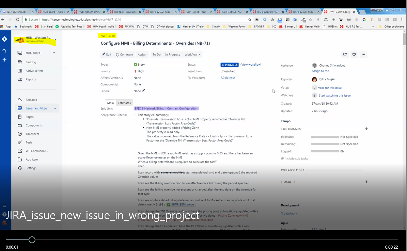Switch to R4 epics Issue navigator tab
Screen dimensions: 407x251
pos(125,12)
